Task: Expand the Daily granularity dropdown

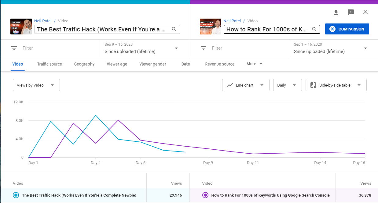Action: 287,85
